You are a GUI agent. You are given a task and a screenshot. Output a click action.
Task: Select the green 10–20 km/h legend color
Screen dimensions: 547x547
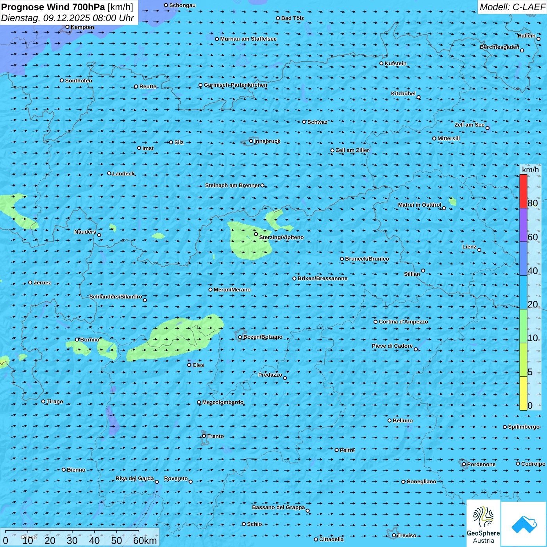click(523, 326)
